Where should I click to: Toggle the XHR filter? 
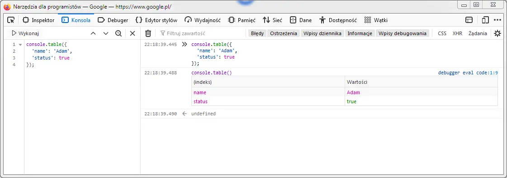[x=457, y=33]
